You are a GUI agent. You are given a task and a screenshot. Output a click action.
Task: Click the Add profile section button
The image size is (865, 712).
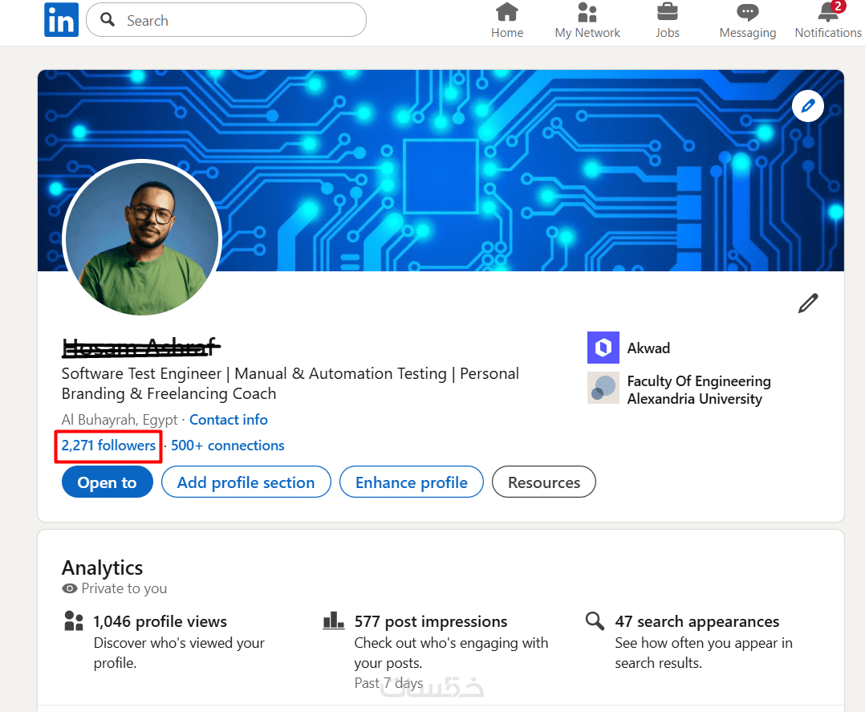(x=246, y=482)
